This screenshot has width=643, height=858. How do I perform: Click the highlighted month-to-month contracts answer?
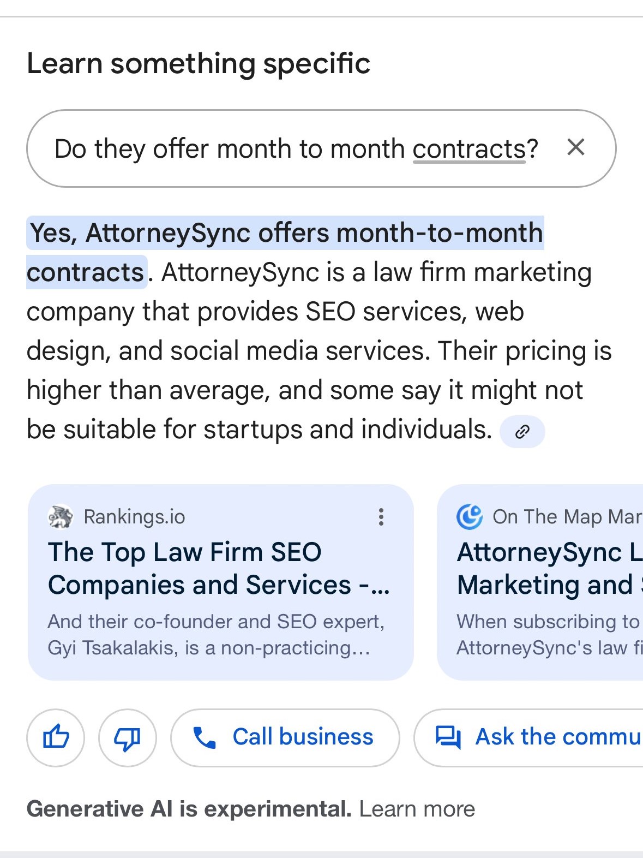285,252
